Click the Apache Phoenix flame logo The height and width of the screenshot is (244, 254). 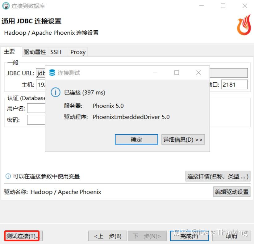(244, 25)
